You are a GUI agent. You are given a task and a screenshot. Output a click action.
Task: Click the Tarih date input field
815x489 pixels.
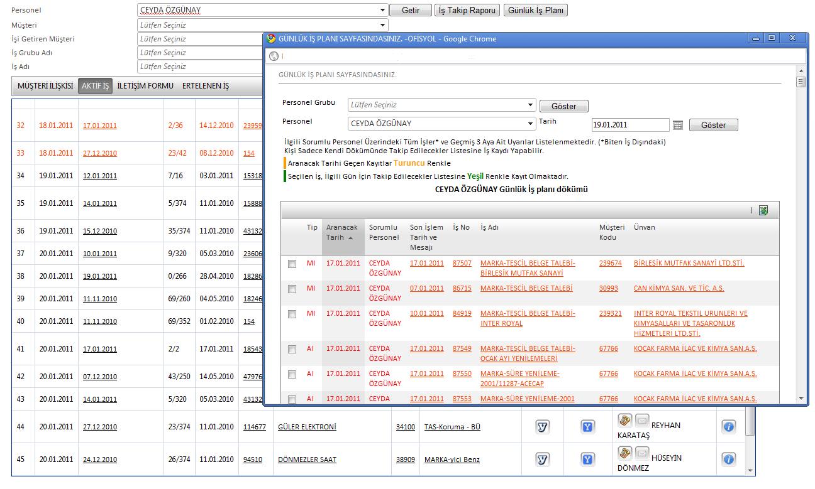tap(630, 125)
